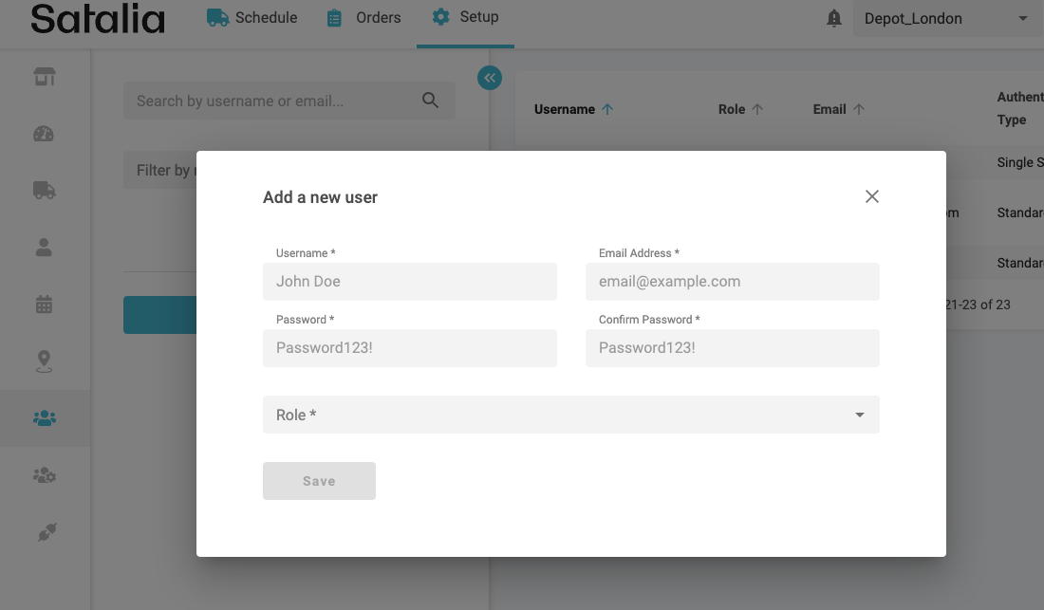Select the truck icon in sidebar
Screen dimensions: 1044x610
pyautogui.click(x=45, y=191)
